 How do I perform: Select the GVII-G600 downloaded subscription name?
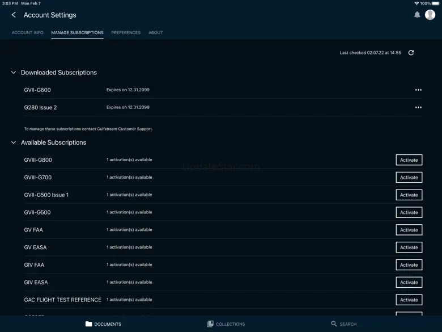37,90
